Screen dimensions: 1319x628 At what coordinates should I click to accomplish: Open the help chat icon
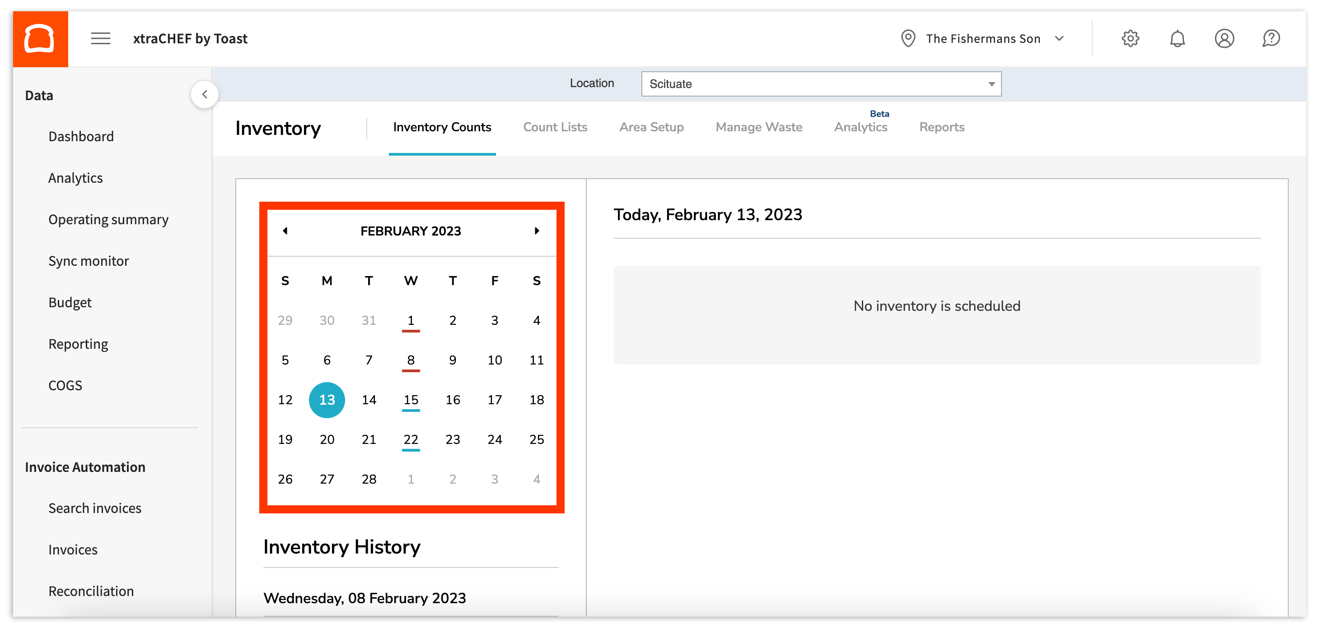[1271, 38]
